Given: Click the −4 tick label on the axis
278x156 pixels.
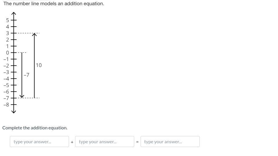Looking at the screenshot, I should pos(6,79).
